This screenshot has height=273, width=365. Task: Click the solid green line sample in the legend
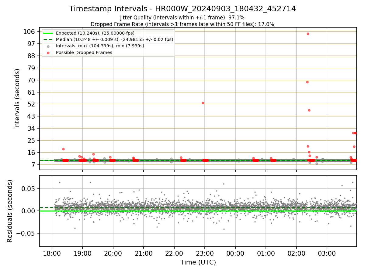tap(48, 33)
